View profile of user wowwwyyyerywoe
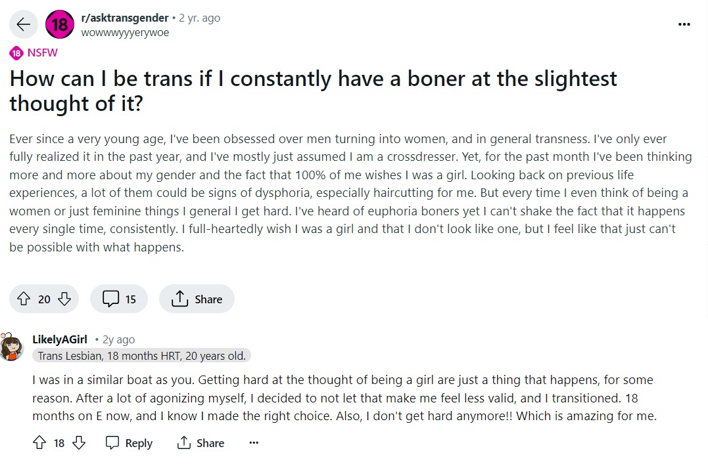The height and width of the screenshot is (472, 708). [125, 33]
